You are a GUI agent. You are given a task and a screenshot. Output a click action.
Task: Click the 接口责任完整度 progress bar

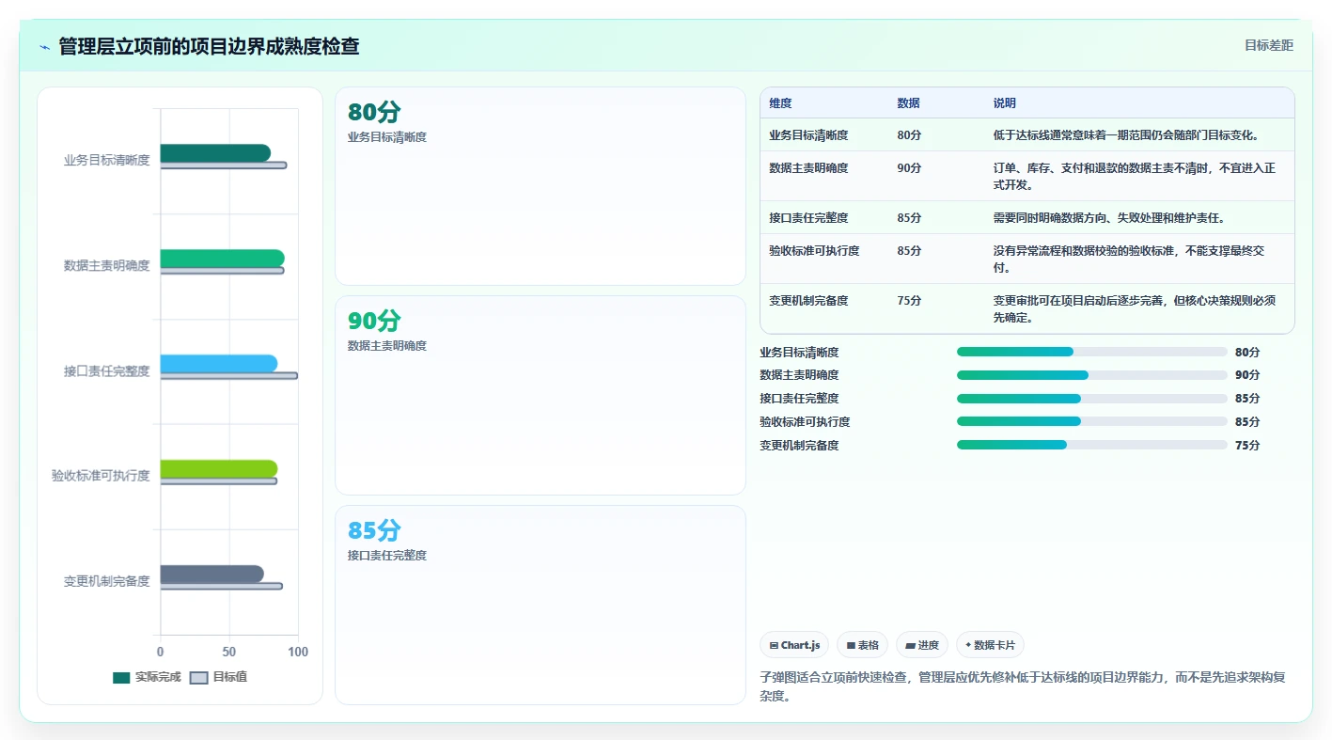click(x=1092, y=398)
